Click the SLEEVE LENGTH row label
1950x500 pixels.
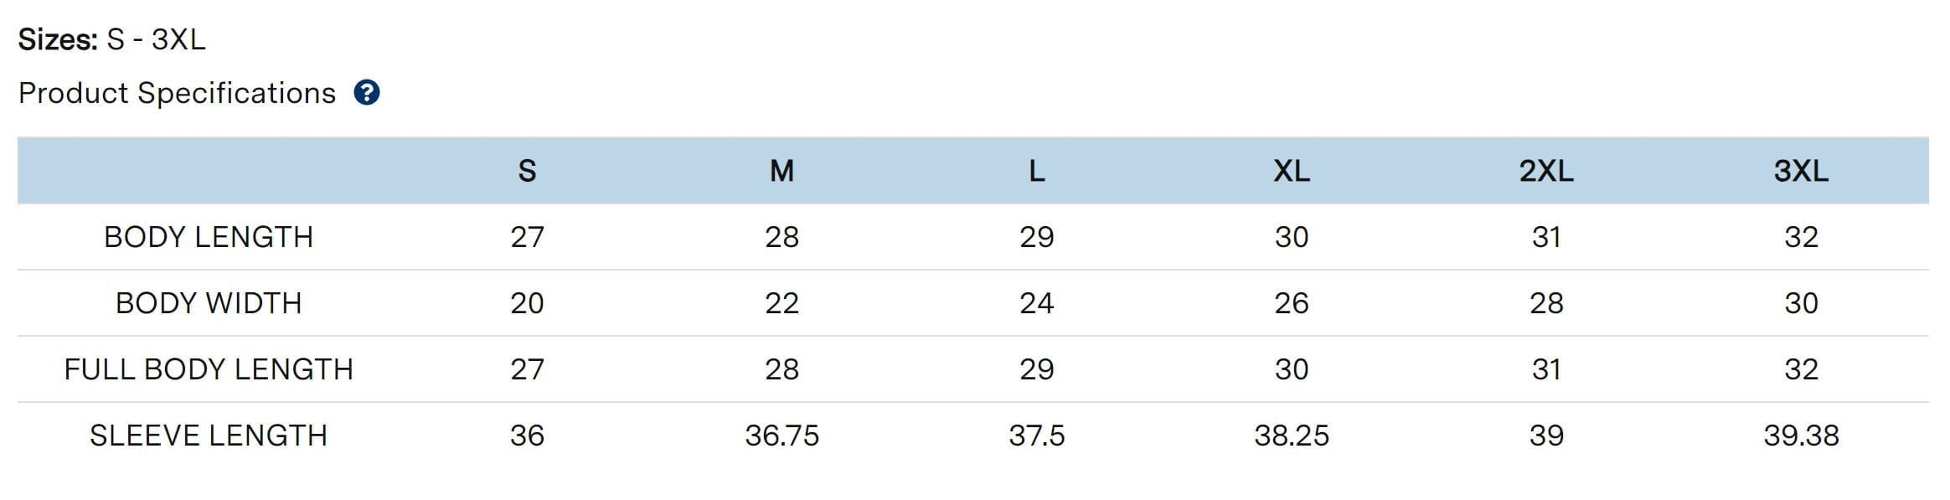click(x=209, y=436)
